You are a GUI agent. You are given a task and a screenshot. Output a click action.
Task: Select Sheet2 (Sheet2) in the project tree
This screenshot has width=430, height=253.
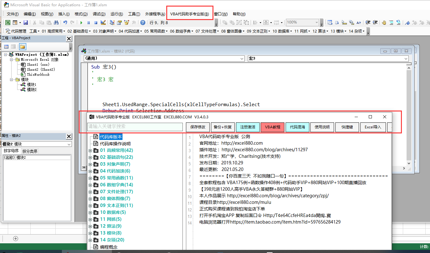tap(41, 70)
